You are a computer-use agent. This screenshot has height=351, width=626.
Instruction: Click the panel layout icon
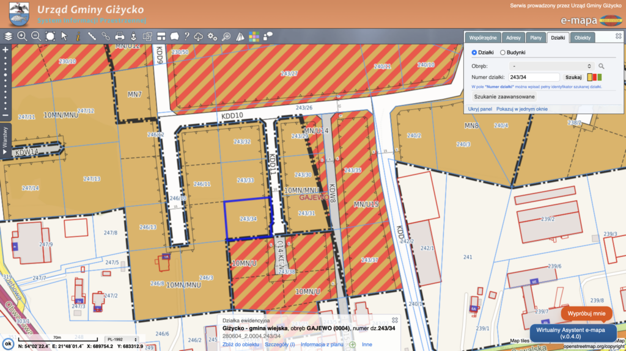click(x=161, y=36)
